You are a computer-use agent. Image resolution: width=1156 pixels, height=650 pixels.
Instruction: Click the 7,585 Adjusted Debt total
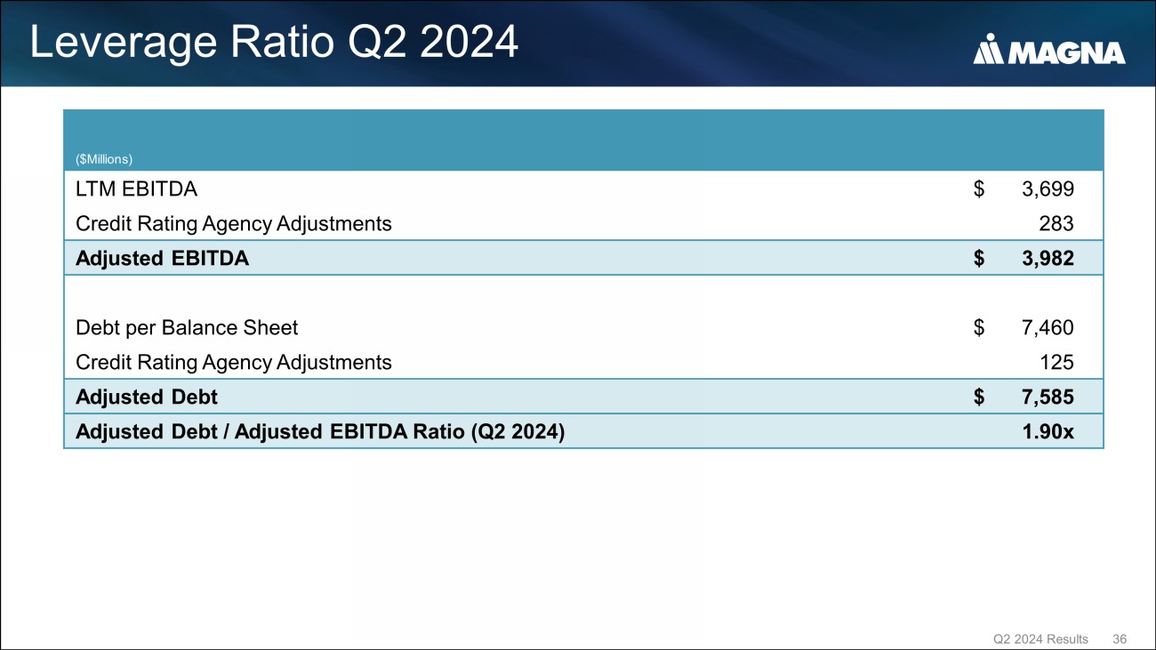point(1047,397)
